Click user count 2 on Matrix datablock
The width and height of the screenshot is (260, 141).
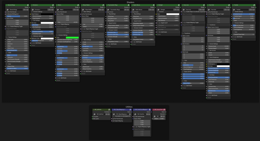[x=75, y=10]
